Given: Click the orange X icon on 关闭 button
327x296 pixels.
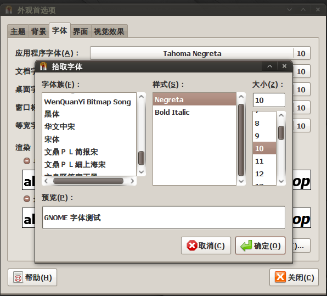Looking at the screenshot, I should tap(280, 277).
